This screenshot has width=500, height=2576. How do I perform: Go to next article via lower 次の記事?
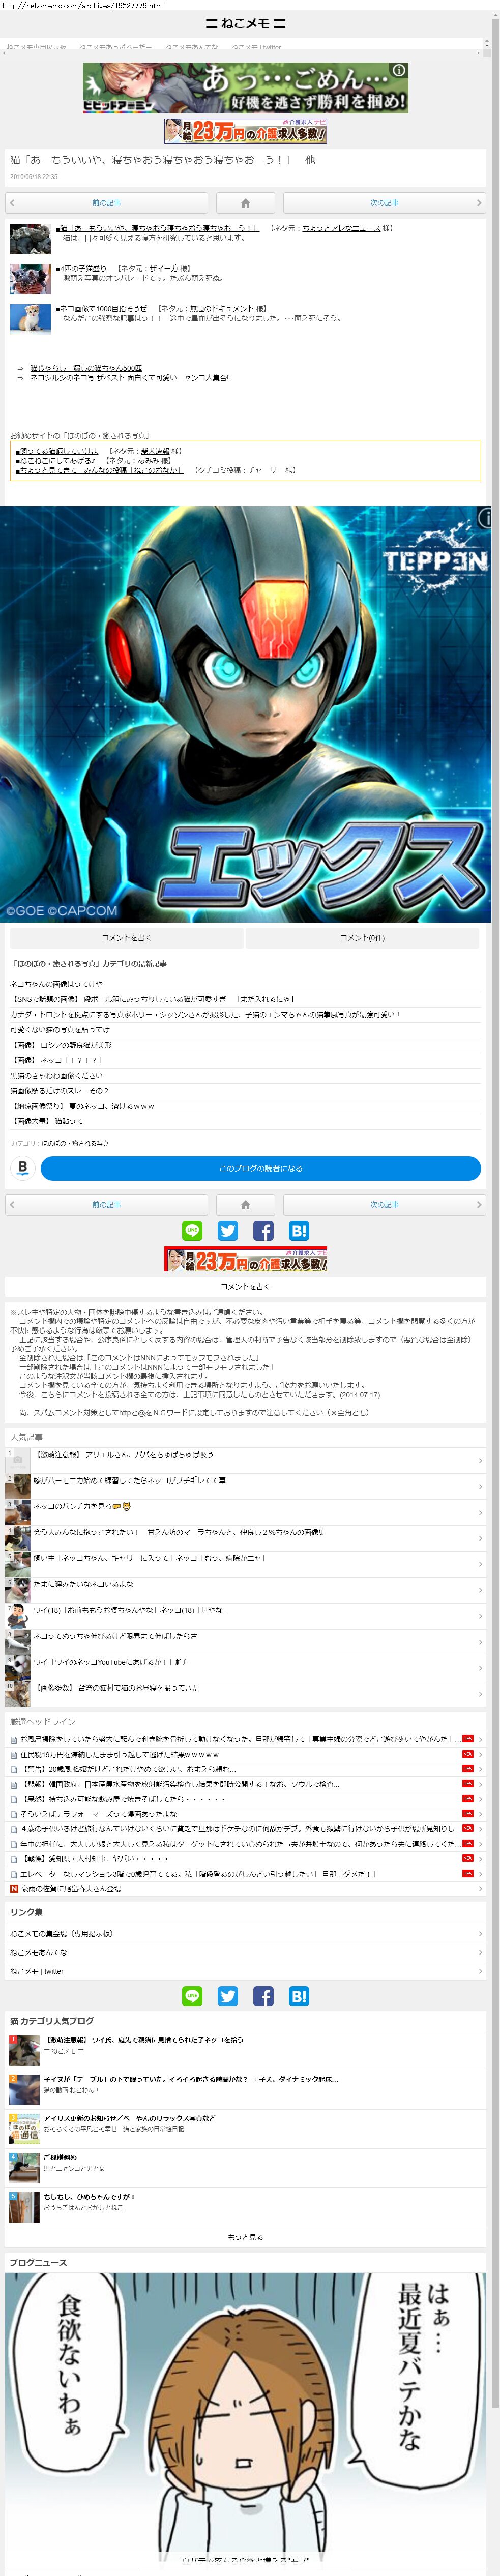(384, 1205)
